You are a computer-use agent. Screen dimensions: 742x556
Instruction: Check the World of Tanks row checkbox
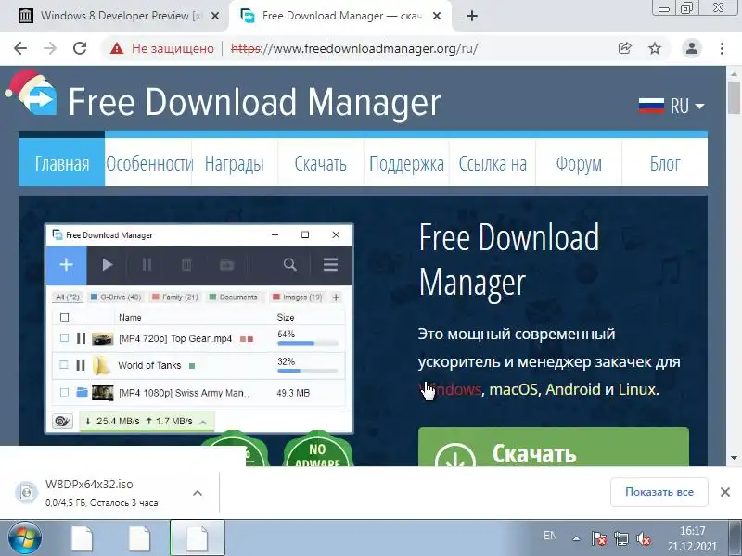[x=64, y=365]
